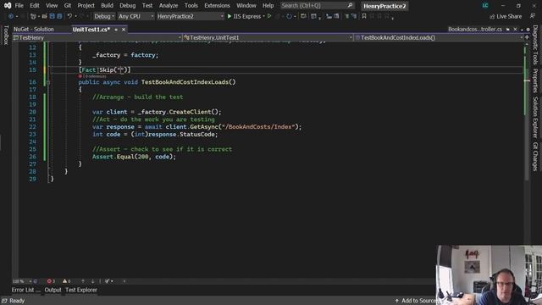Open the Git menu
This screenshot has height=305, width=542.
[68, 6]
